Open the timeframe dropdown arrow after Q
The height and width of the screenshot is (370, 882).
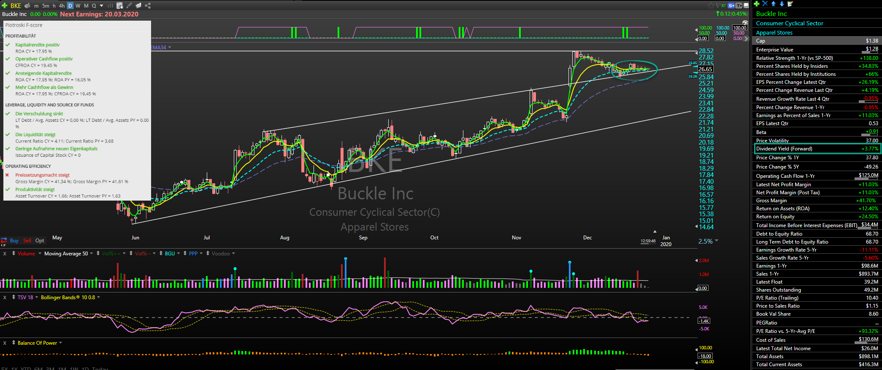(x=101, y=6)
